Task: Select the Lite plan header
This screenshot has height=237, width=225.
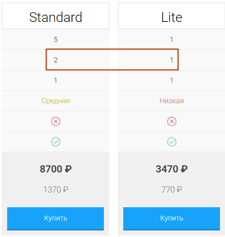Action: 172,17
